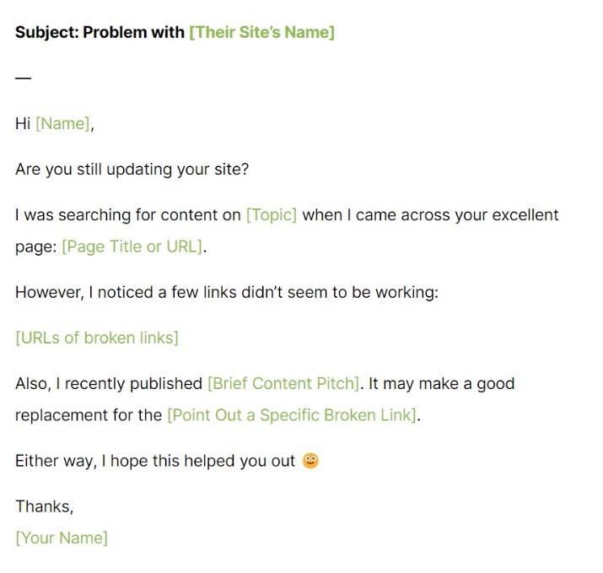
Task: Click the word 'Hi' in the greeting
Action: [x=23, y=123]
